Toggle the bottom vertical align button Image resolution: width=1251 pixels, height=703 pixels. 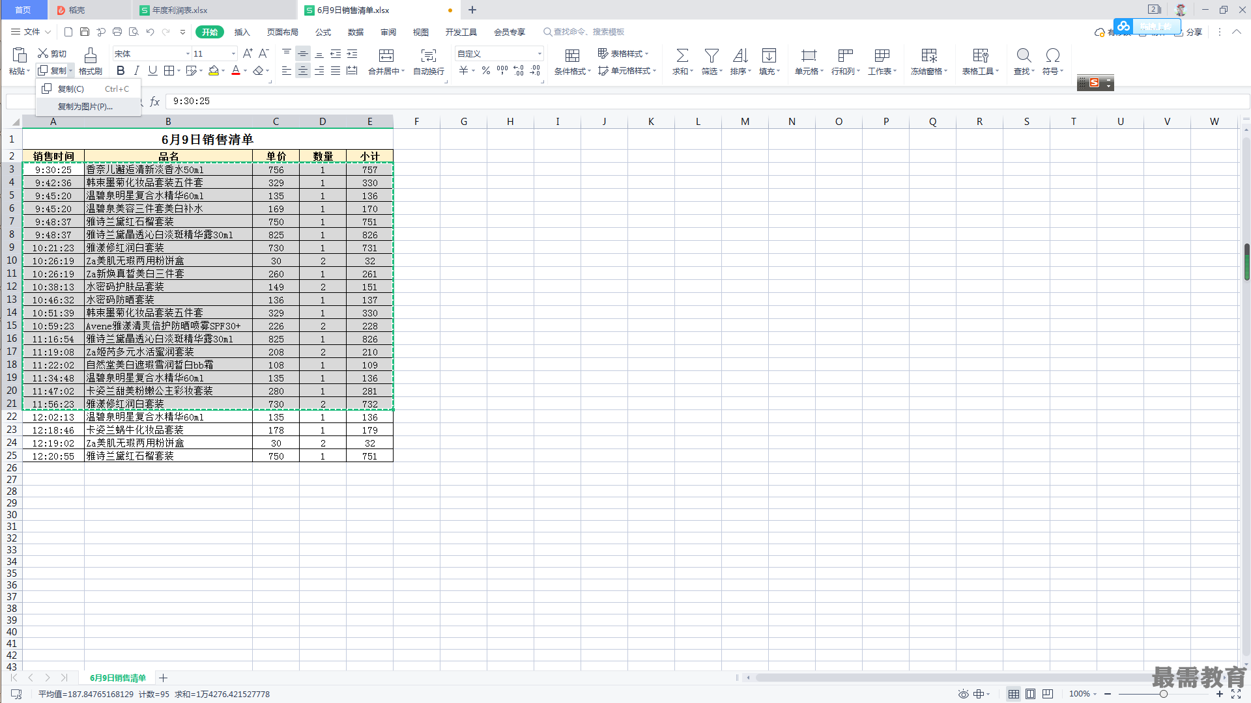(319, 53)
